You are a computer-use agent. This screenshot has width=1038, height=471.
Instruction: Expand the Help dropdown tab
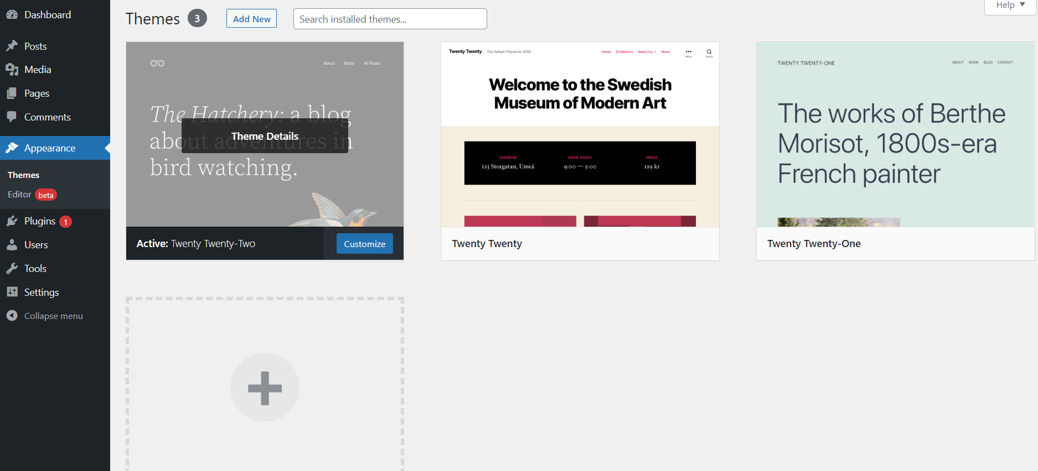(x=1010, y=6)
